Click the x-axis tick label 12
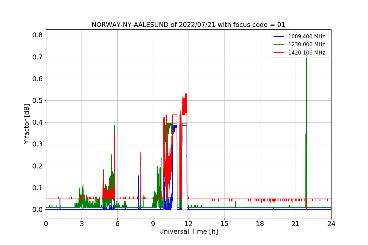This screenshot has width=368, height=245. point(189,224)
